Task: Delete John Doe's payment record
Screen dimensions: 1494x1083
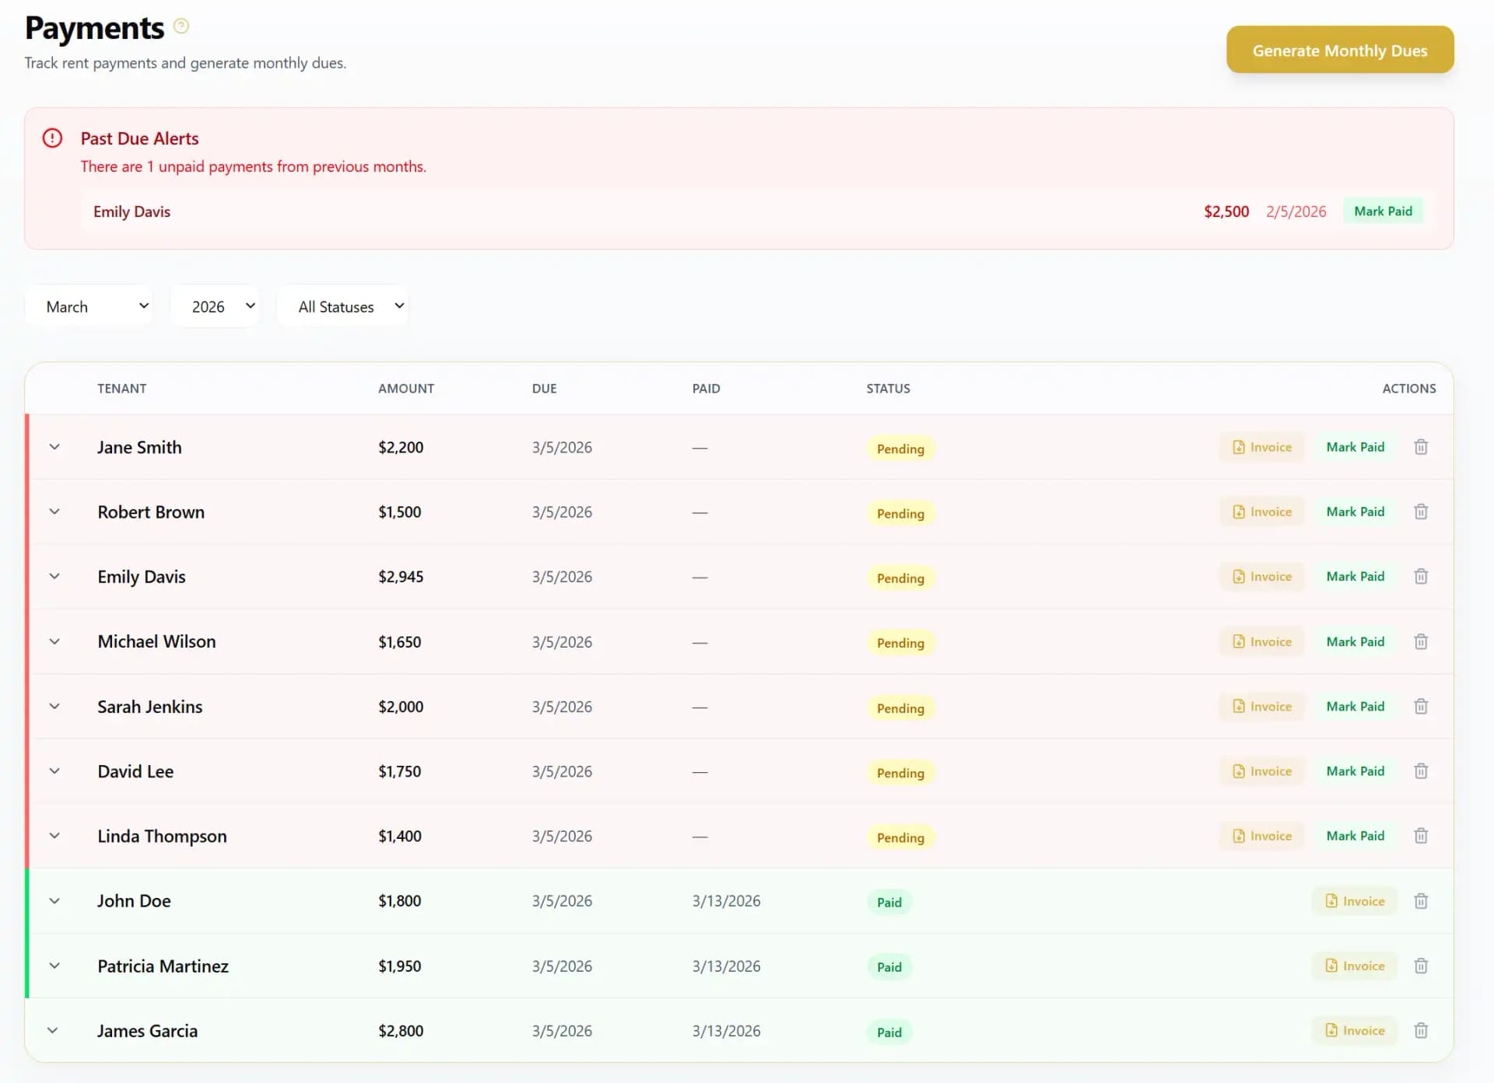Action: pyautogui.click(x=1421, y=901)
